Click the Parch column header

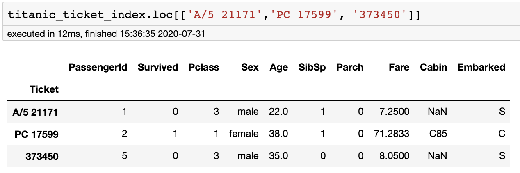(350, 67)
